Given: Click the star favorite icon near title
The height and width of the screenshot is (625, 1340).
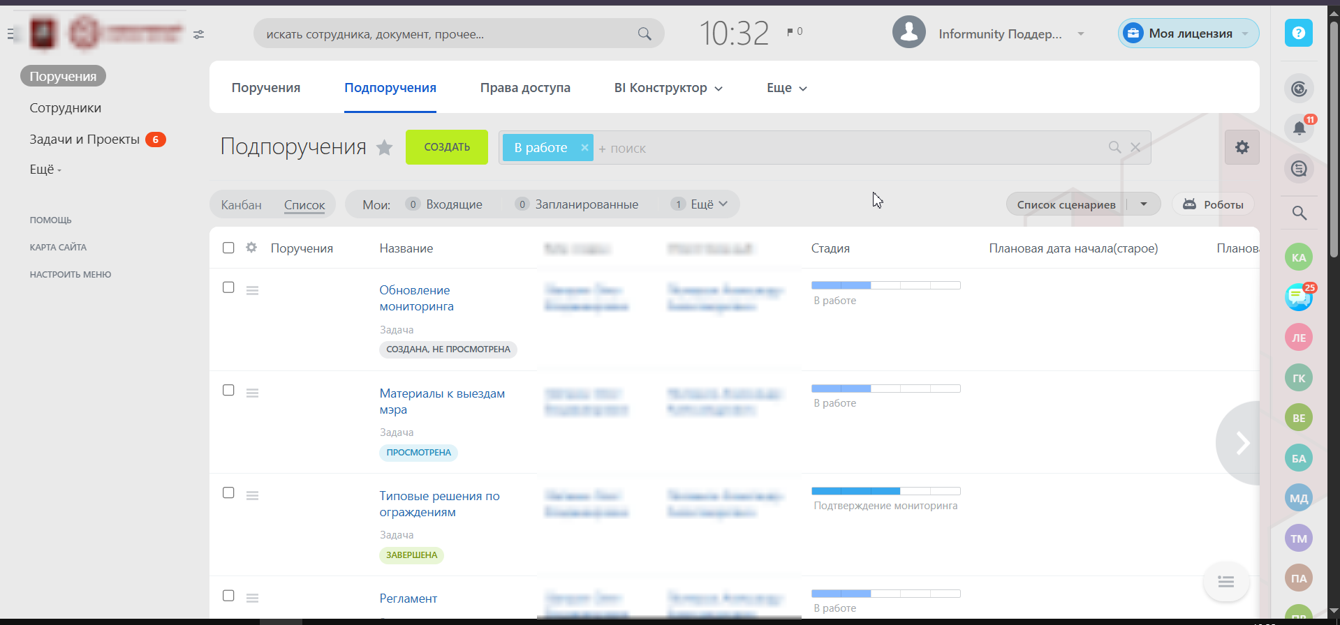Looking at the screenshot, I should (x=384, y=147).
